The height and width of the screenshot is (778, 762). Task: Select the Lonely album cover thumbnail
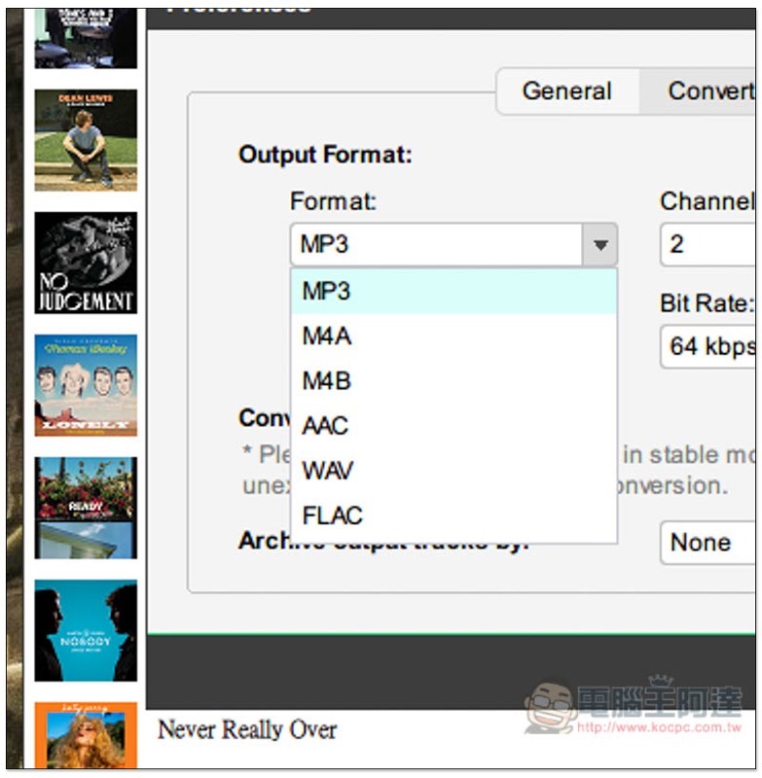coord(86,385)
